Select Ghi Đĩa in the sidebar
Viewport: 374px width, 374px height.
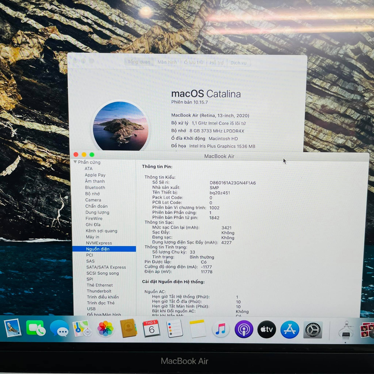point(93,225)
